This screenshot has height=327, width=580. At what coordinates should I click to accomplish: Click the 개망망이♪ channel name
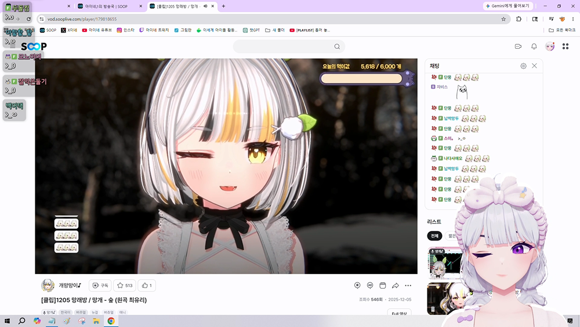click(70, 286)
